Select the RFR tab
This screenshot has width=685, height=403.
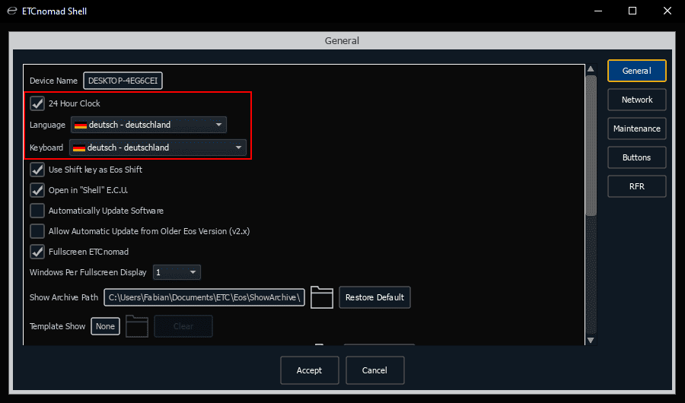(x=636, y=186)
